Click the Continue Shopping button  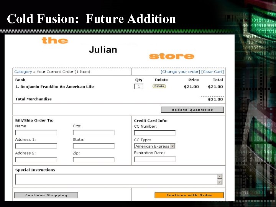pyautogui.click(x=46, y=195)
